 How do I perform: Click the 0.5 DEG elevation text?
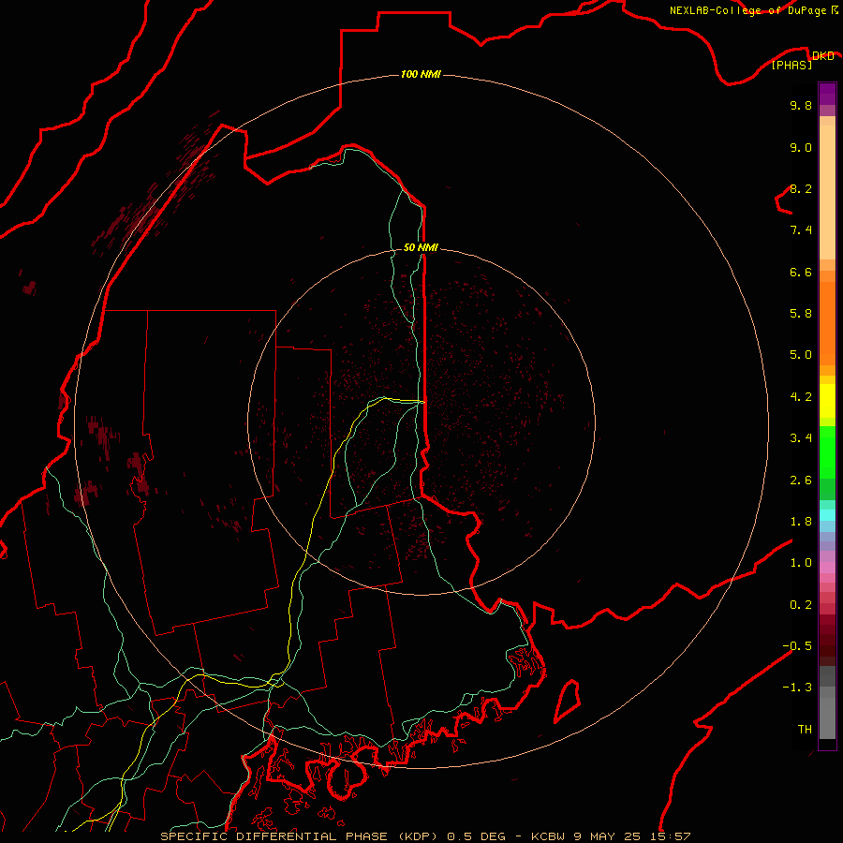click(477, 836)
